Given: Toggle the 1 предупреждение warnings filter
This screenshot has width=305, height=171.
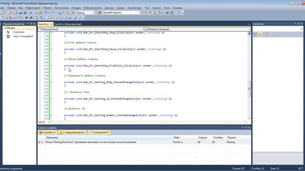Looking at the screenshot, I should tap(72, 133).
